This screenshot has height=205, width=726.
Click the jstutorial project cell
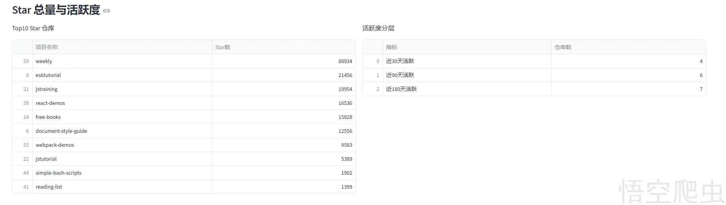(x=46, y=159)
